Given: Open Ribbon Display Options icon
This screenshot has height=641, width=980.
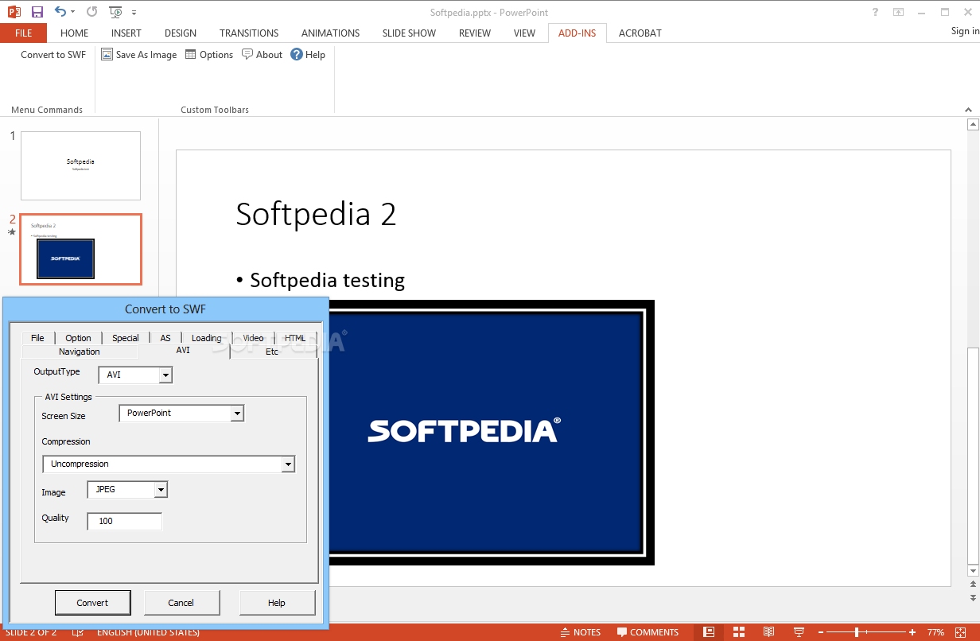Looking at the screenshot, I should tap(898, 12).
